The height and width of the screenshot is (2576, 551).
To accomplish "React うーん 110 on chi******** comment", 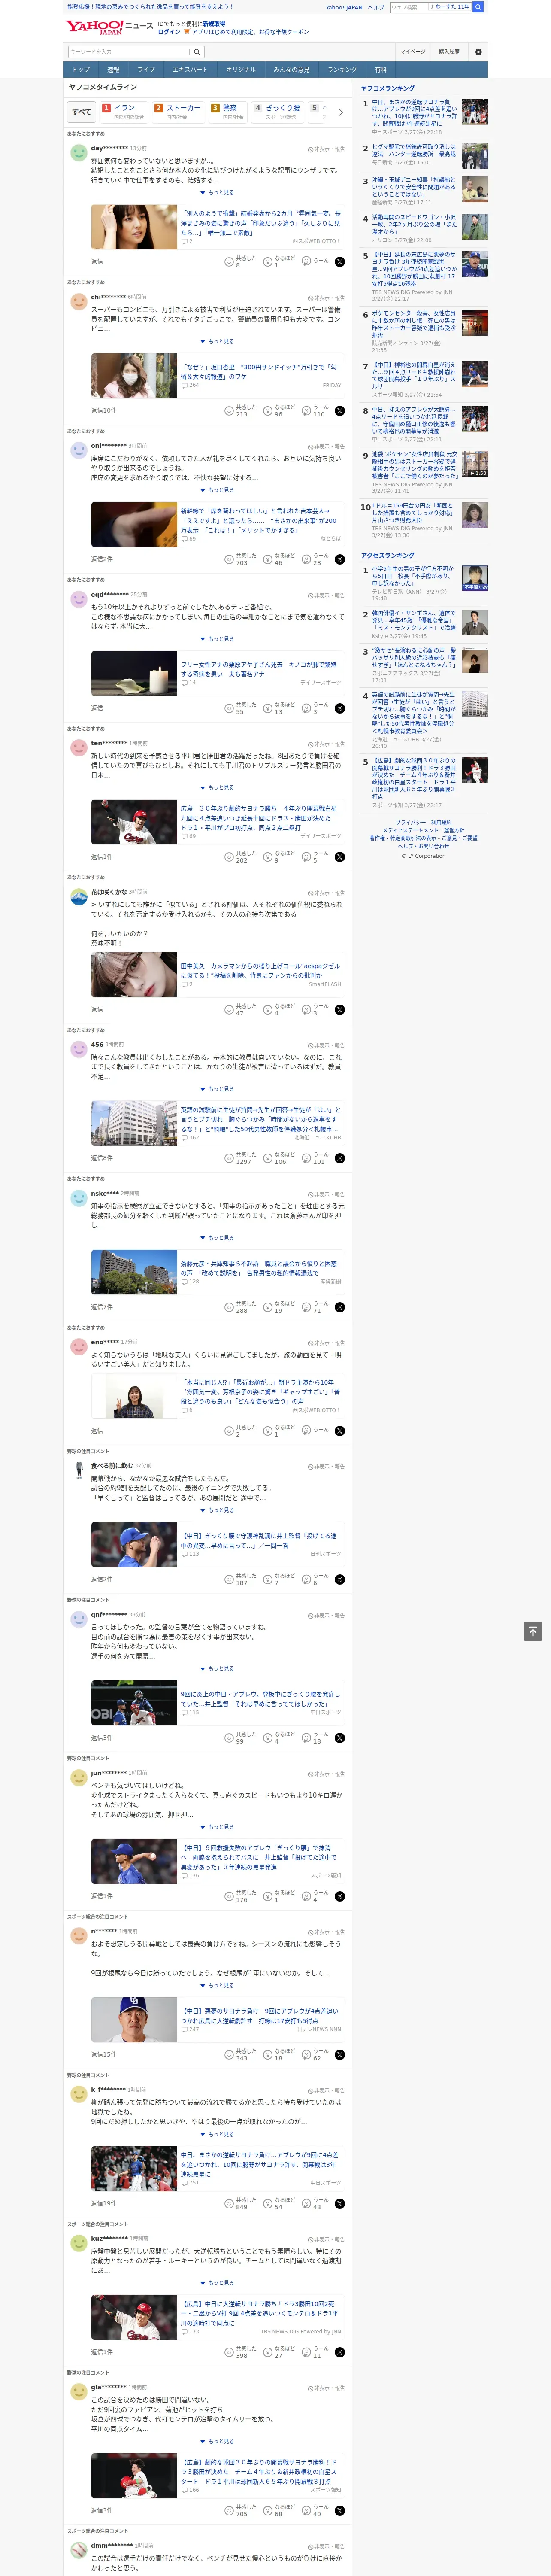I will [315, 411].
